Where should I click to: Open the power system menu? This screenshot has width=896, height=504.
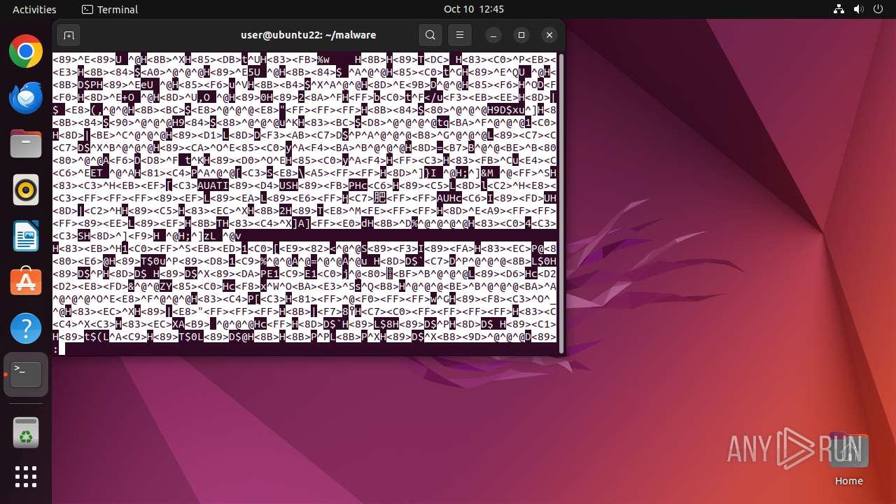coord(877,9)
